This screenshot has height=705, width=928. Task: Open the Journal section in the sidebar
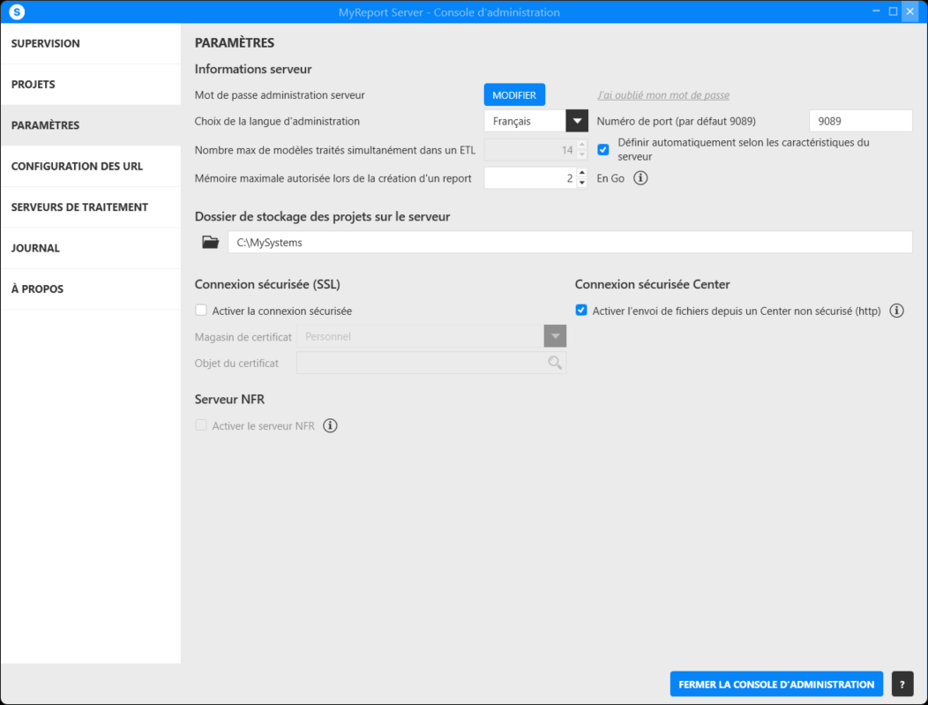coord(35,248)
